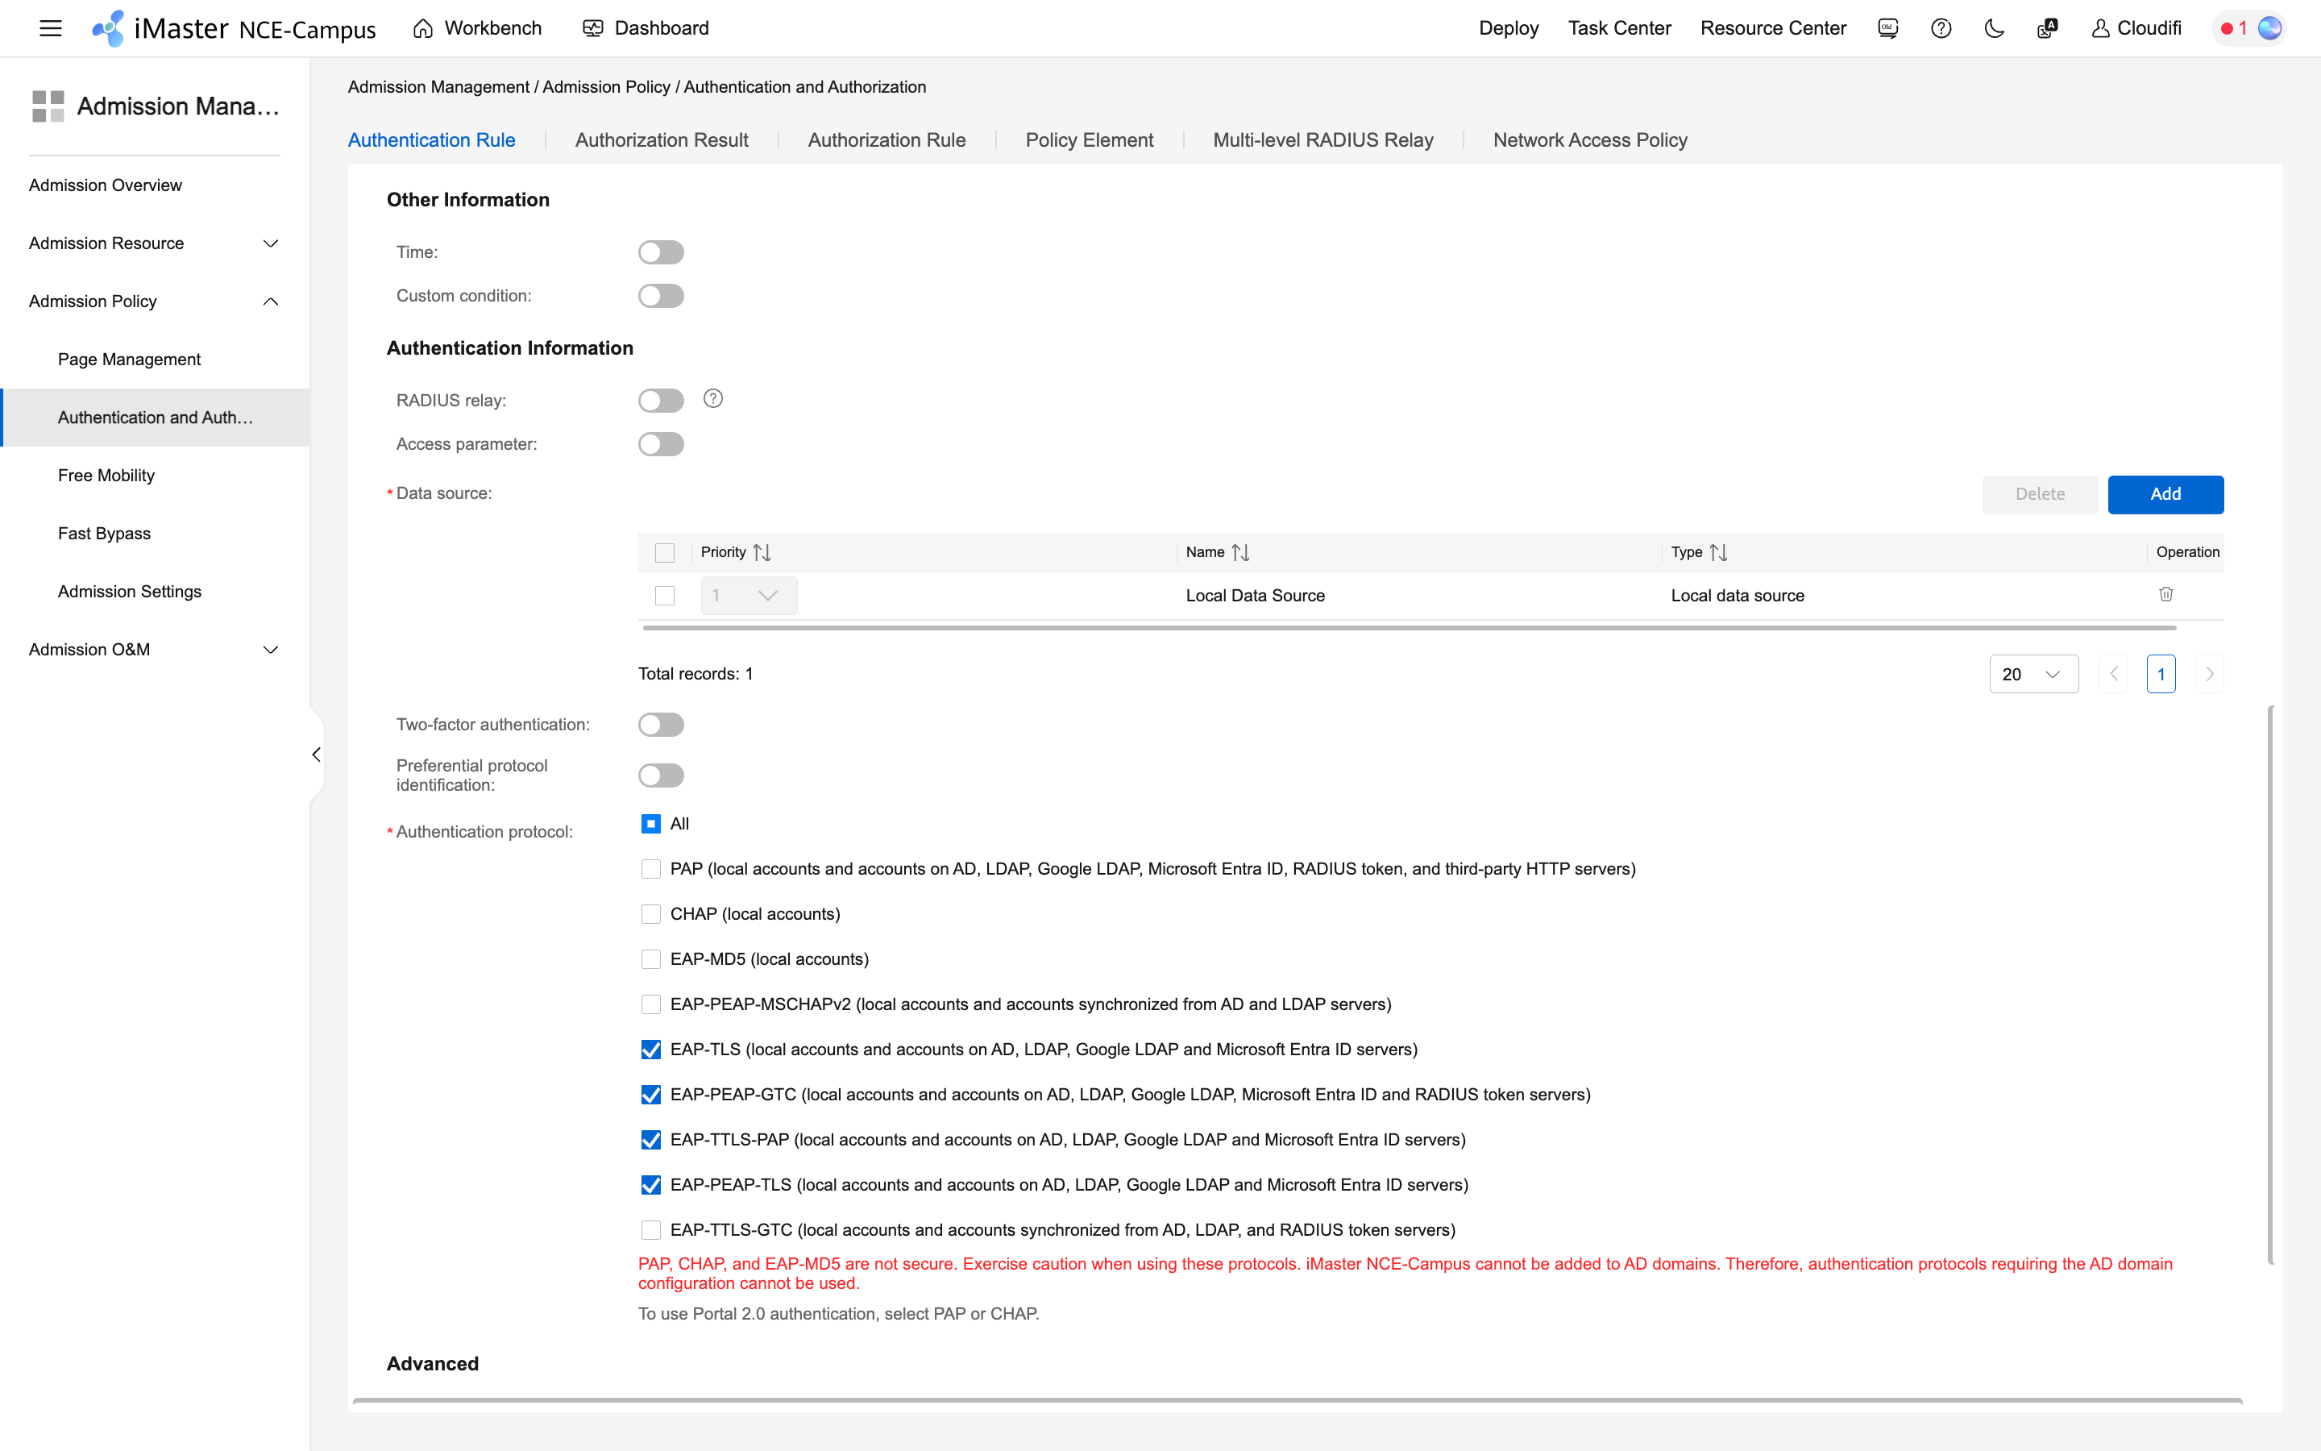Click the Add button for data sources
Image resolution: width=2321 pixels, height=1451 pixels.
click(x=2165, y=493)
